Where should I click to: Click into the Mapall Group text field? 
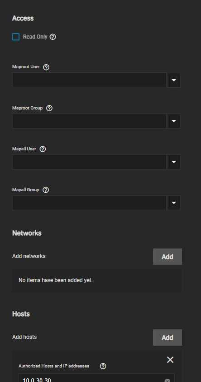click(x=89, y=203)
